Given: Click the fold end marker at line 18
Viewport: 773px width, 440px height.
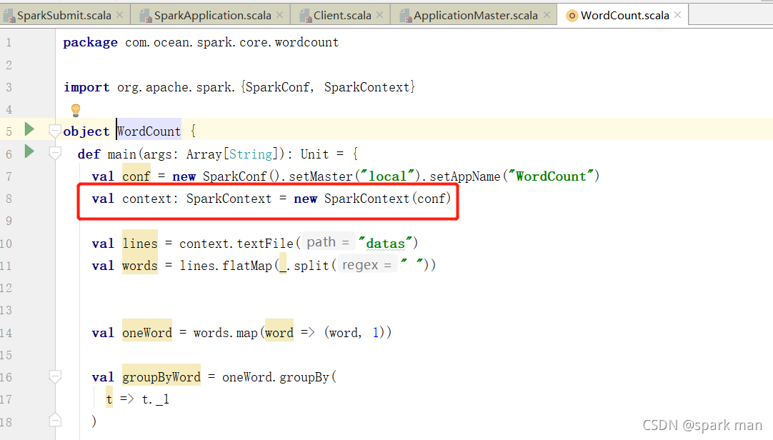Looking at the screenshot, I should coord(55,420).
